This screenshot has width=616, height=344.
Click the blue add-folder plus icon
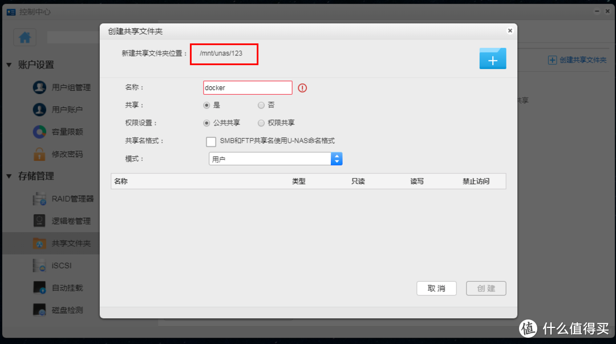[x=493, y=59]
